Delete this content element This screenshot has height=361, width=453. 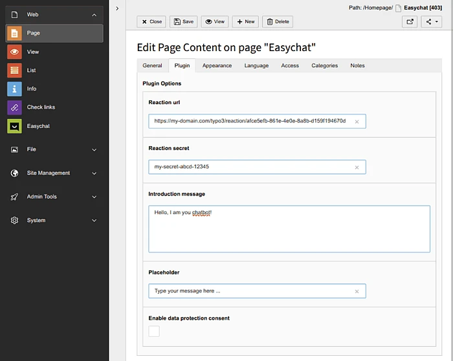[278, 21]
